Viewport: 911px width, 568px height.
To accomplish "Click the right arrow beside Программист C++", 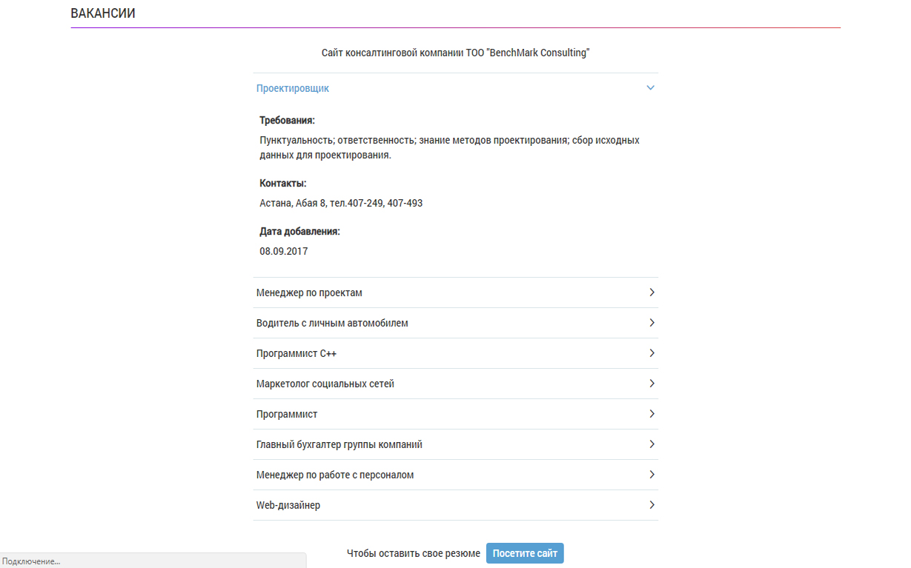I will point(652,353).
